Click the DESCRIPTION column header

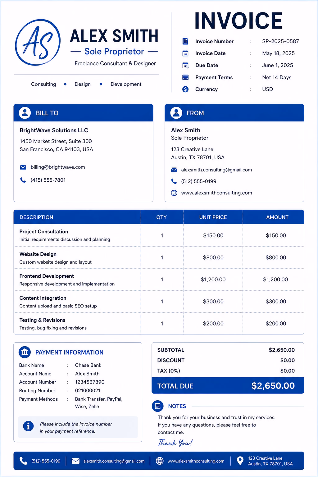pyautogui.click(x=36, y=217)
